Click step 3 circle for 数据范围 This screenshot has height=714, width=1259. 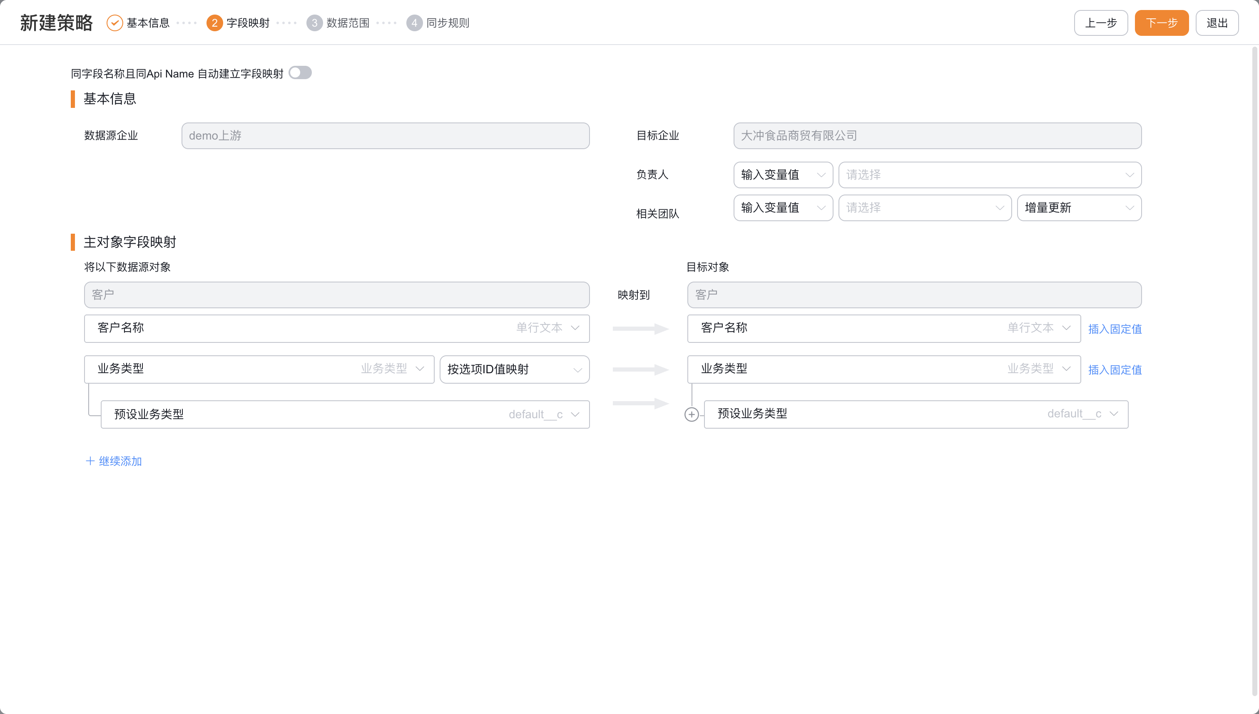tap(314, 23)
